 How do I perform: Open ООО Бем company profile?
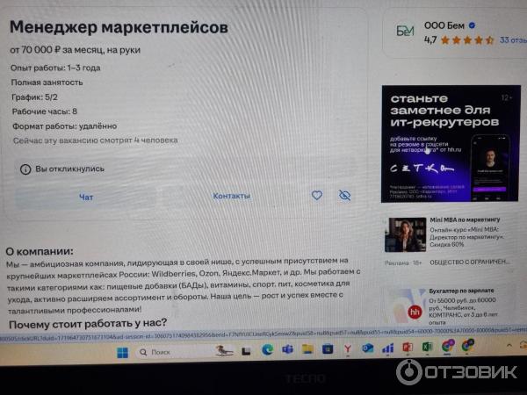444,25
